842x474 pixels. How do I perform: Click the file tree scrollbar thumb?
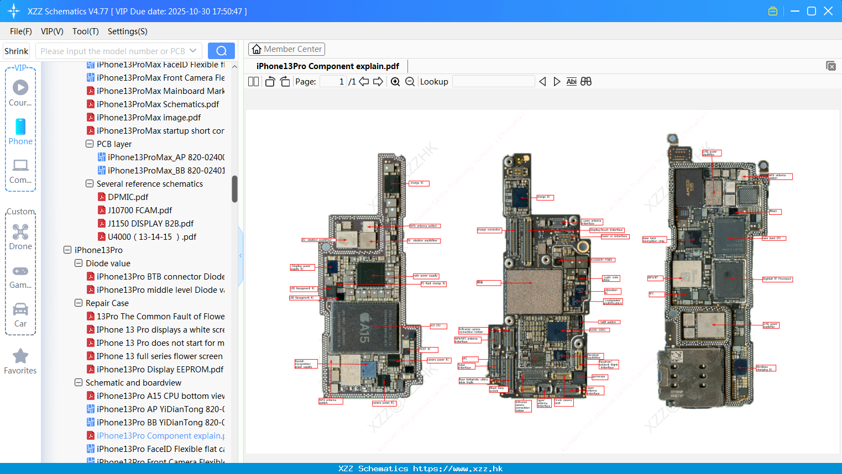[x=234, y=189]
